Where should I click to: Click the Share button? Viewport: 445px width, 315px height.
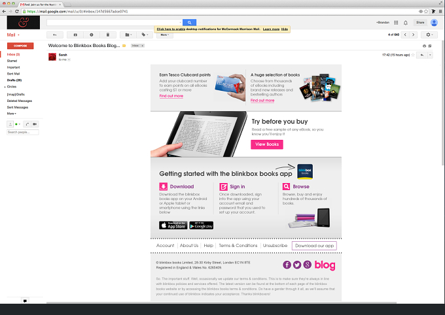(x=420, y=22)
